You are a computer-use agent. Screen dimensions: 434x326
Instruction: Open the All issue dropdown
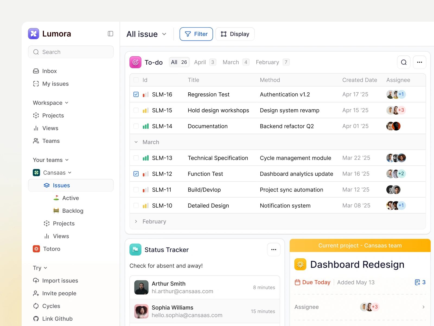(x=146, y=34)
